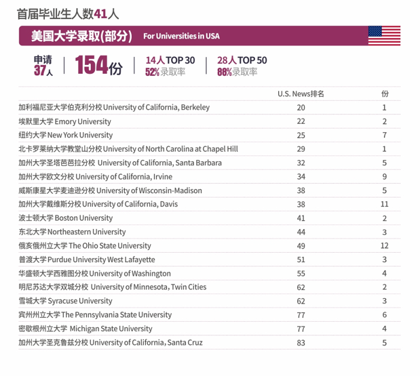Click University of North Carolina at Chapel Hill

point(170,149)
